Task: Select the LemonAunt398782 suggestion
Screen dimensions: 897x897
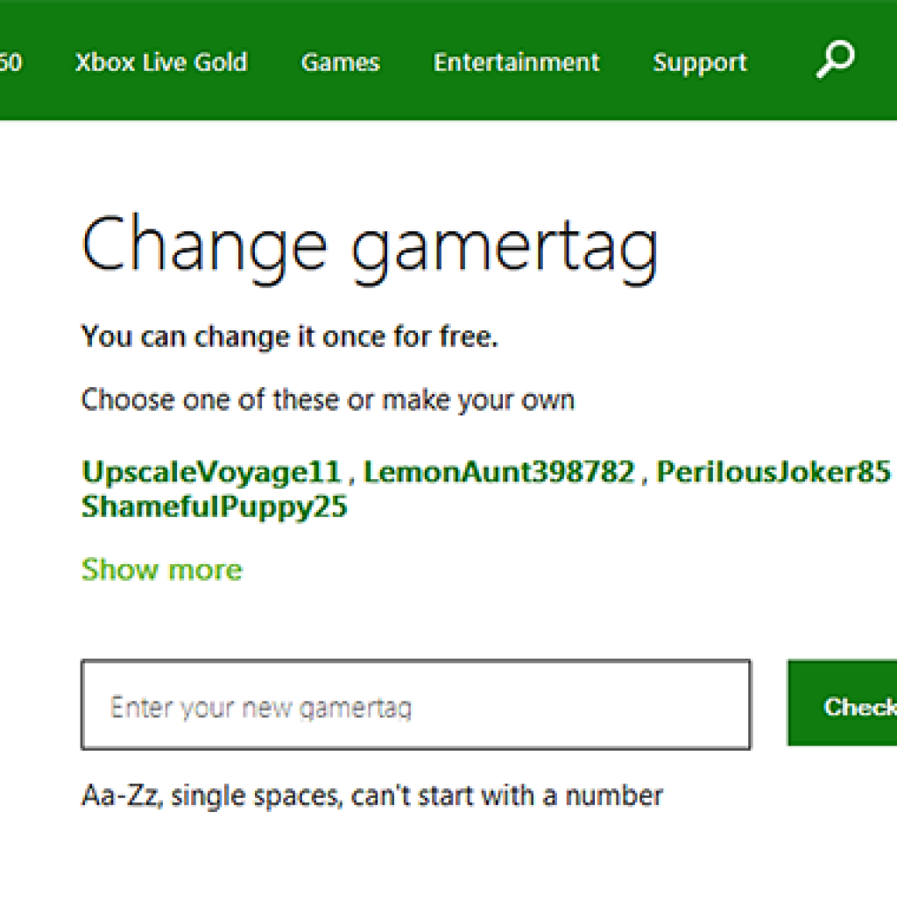Action: coord(498,472)
